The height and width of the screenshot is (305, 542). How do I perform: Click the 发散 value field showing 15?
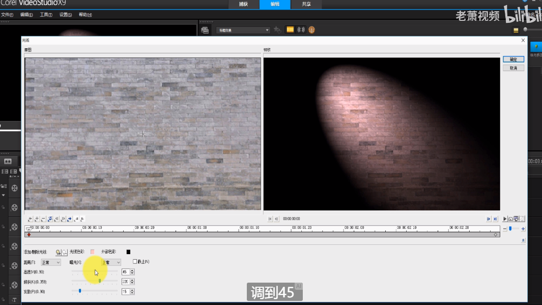click(126, 292)
